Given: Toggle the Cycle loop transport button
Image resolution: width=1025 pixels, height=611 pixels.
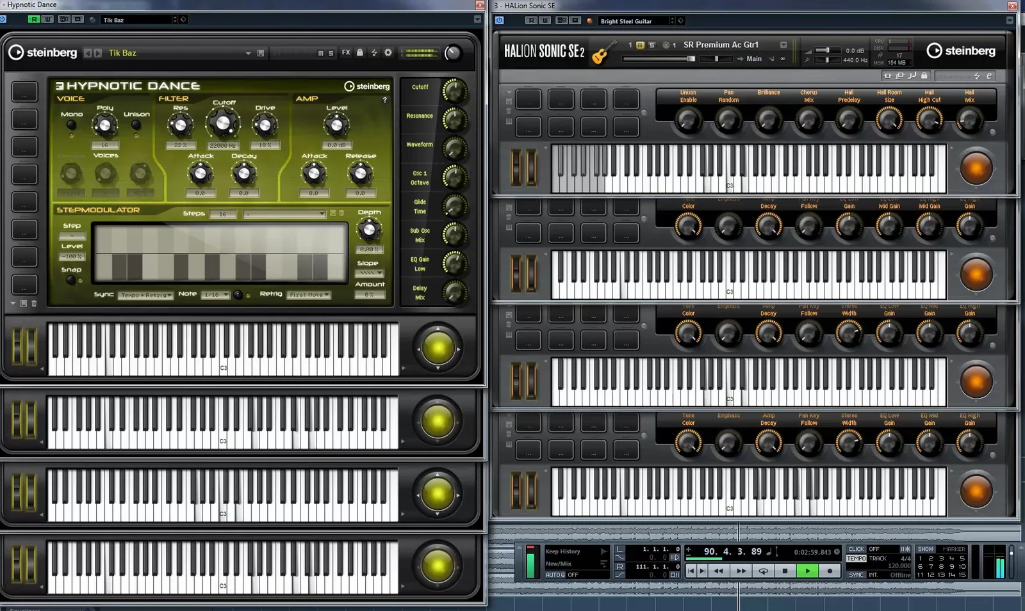Looking at the screenshot, I should pyautogui.click(x=763, y=571).
